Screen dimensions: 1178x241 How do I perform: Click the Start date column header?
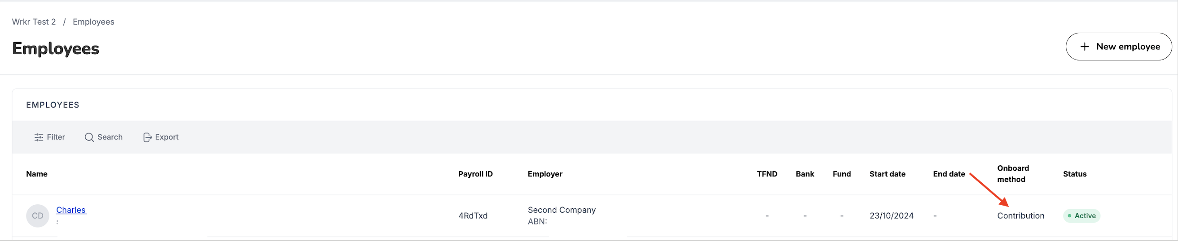[x=887, y=174]
